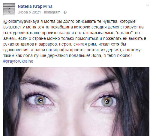The image size is (150, 136).
Task: Click the left eyebrow in the photo
Action: 38,82
